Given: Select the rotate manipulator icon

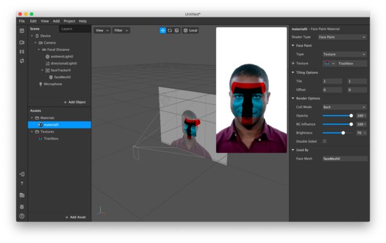Looking at the screenshot, I should pyautogui.click(x=170, y=30).
